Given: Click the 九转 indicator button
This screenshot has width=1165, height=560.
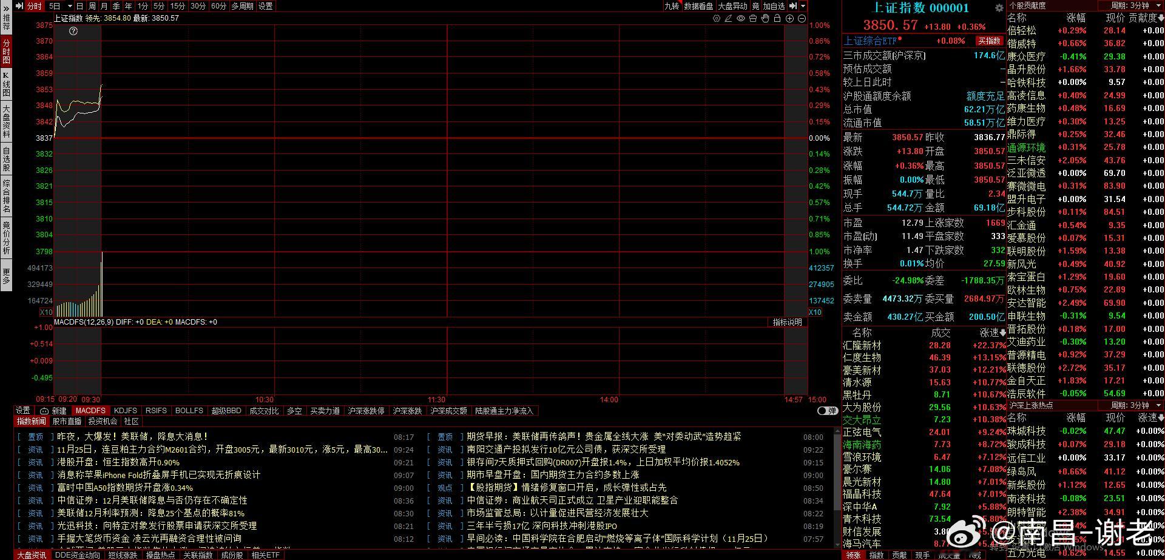Looking at the screenshot, I should (672, 6).
